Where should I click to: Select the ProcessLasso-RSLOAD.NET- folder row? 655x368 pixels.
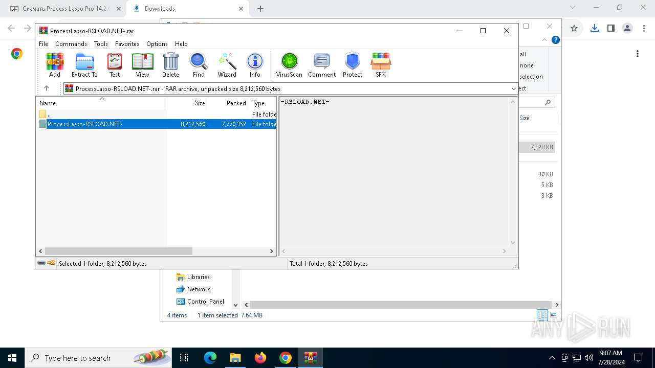coord(157,124)
